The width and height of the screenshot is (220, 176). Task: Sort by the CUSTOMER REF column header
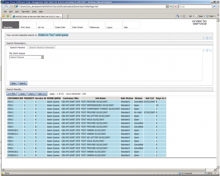(15, 98)
